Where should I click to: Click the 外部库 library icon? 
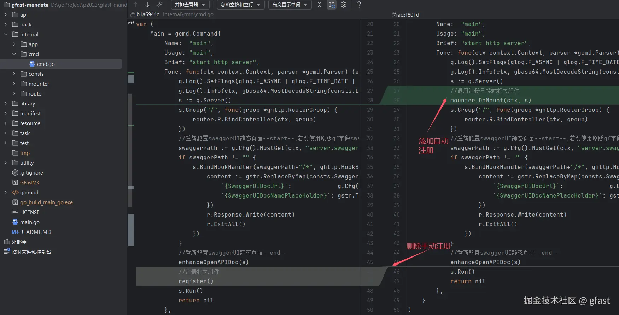pyautogui.click(x=7, y=242)
